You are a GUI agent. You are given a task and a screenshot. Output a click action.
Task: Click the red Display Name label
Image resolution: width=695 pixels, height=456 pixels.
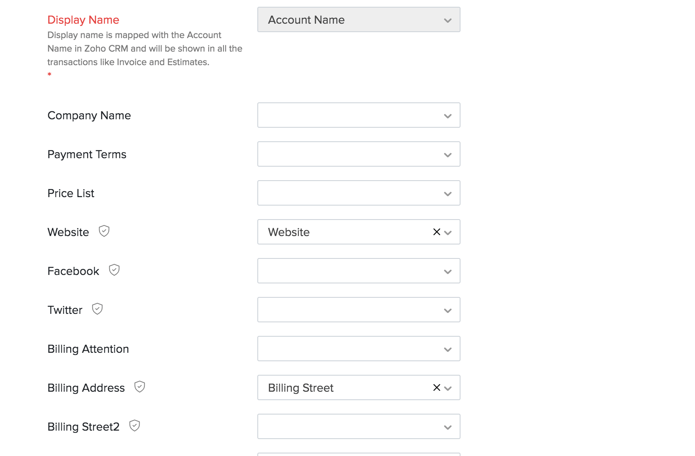tap(83, 20)
